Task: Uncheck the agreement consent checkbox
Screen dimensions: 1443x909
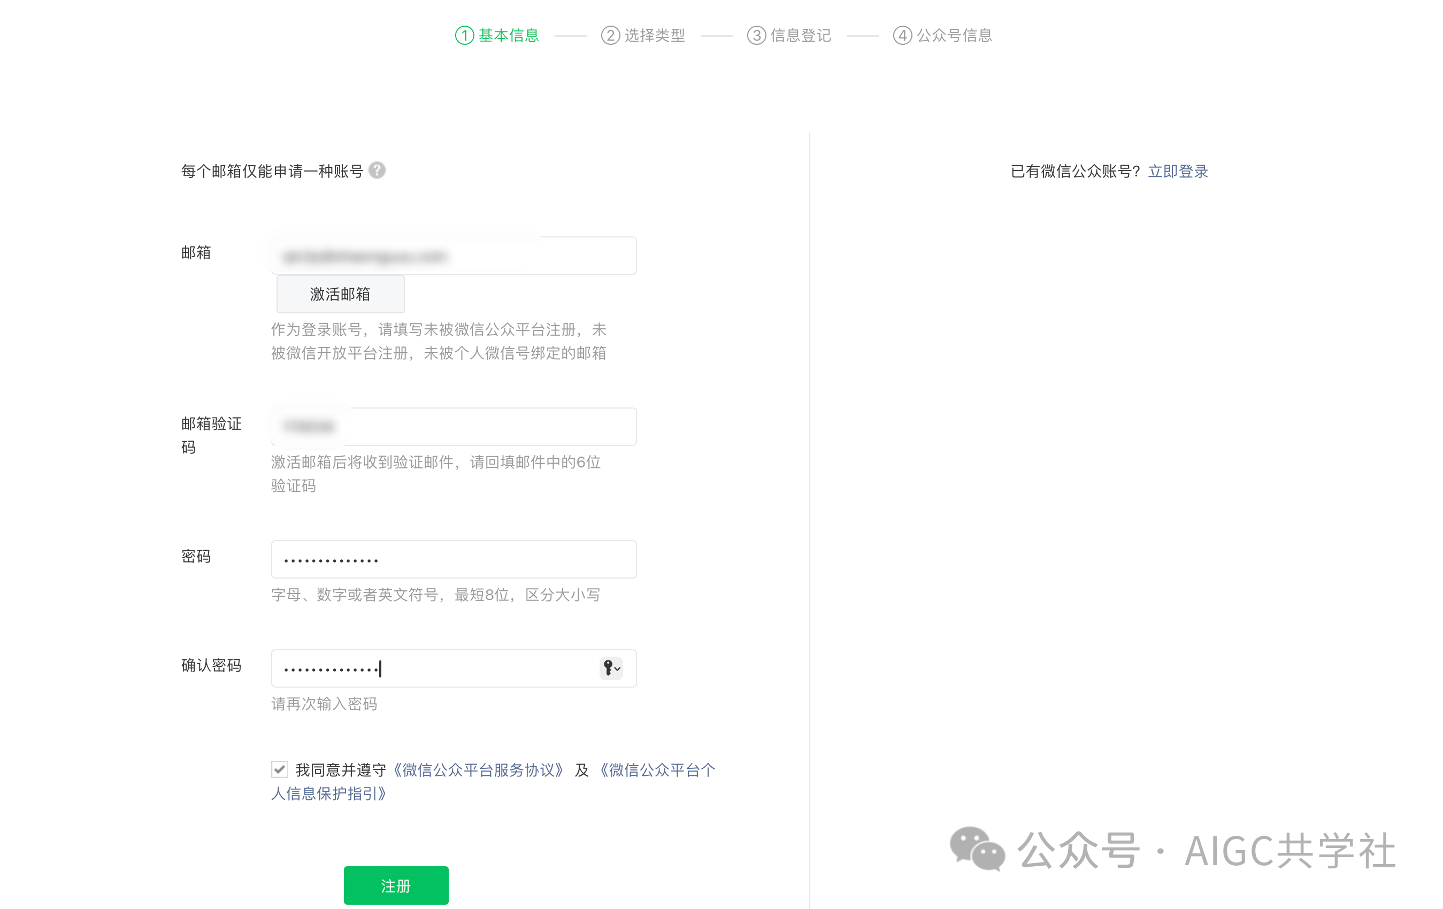Action: pyautogui.click(x=279, y=769)
